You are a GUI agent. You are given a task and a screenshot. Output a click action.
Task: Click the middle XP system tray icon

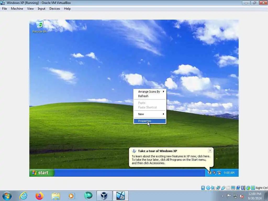click(x=214, y=173)
